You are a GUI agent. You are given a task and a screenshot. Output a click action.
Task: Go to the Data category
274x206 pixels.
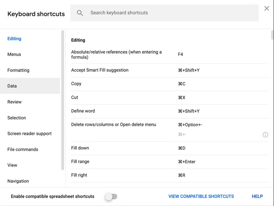coord(12,86)
